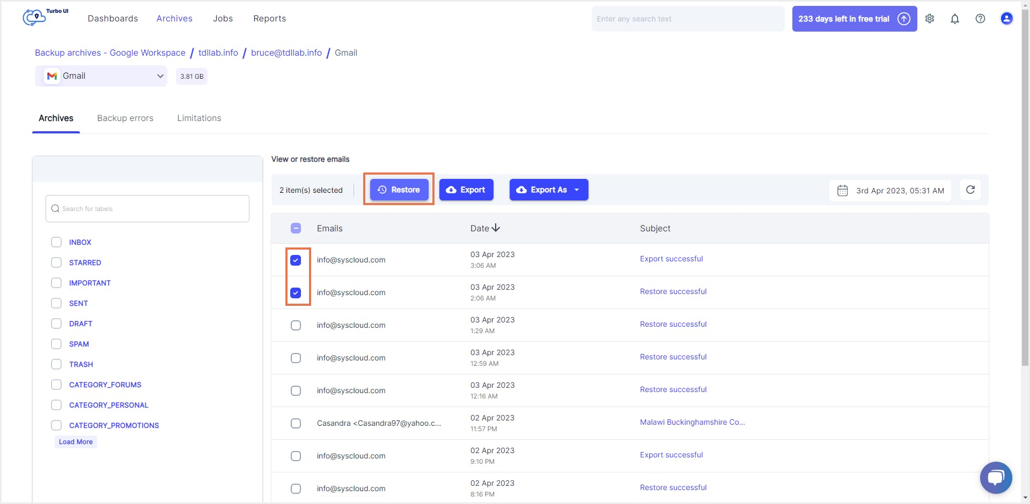Open the calendar date picker icon
Image resolution: width=1030 pixels, height=504 pixels.
point(842,190)
